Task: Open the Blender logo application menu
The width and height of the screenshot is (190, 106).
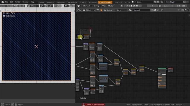Action: [3, 2]
